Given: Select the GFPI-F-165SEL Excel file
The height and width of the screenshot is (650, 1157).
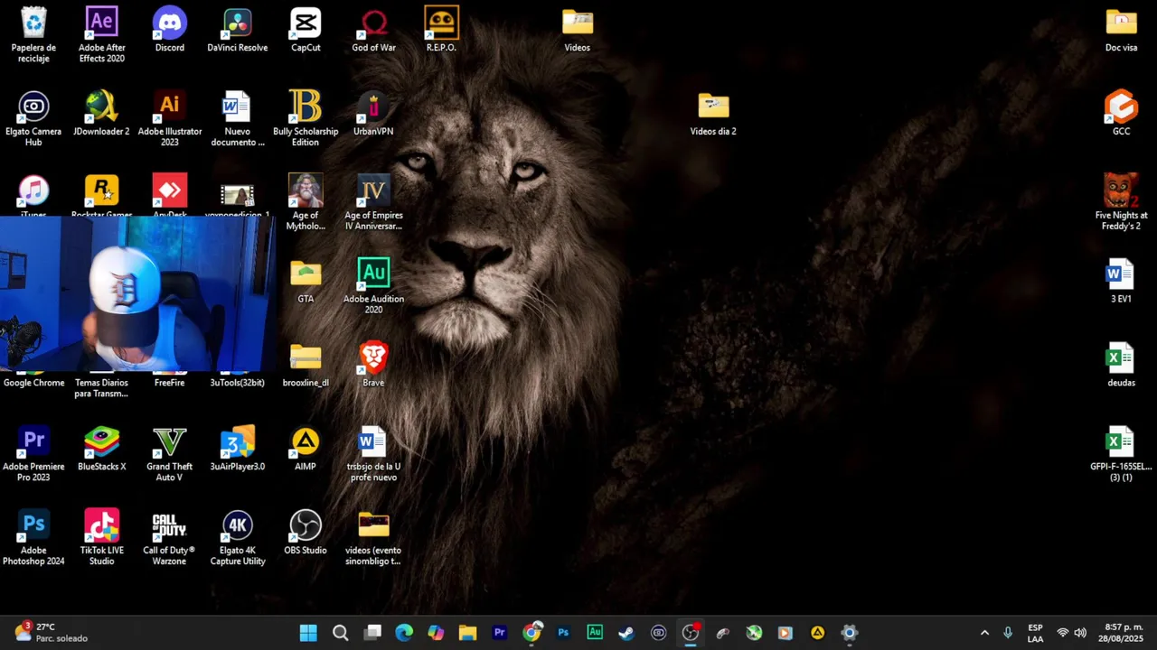Looking at the screenshot, I should [1121, 454].
